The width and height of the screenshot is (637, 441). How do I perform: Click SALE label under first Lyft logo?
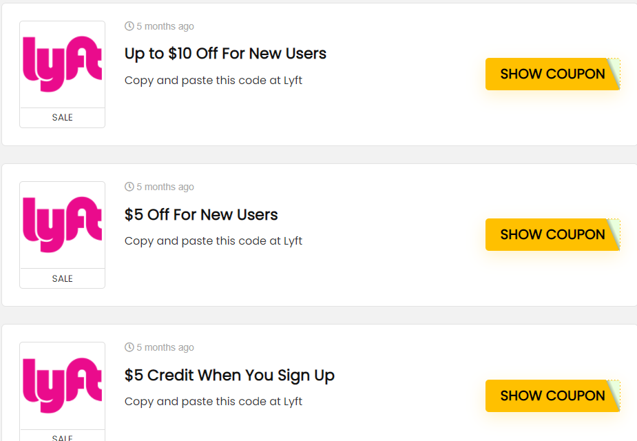[62, 118]
